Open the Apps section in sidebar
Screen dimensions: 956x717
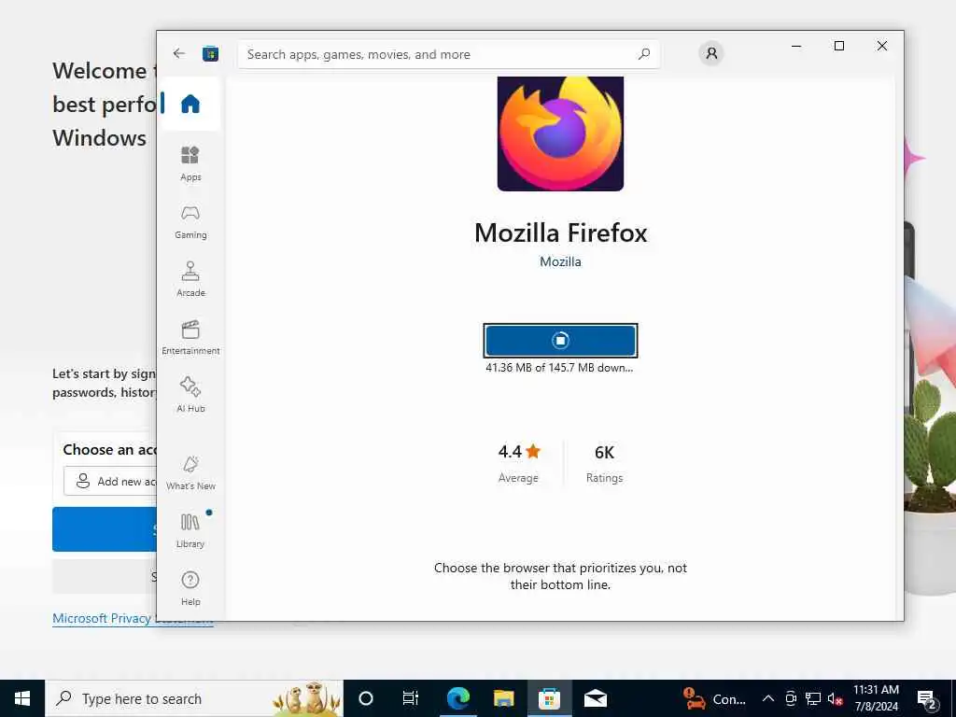pyautogui.click(x=190, y=163)
